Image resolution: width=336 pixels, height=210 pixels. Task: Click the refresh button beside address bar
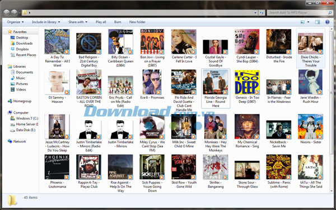(262, 13)
